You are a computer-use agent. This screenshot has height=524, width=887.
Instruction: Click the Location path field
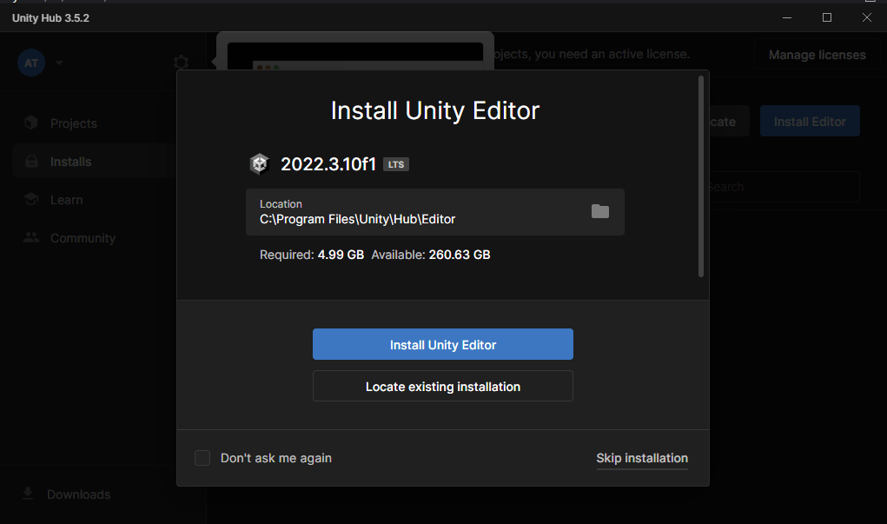[435, 212]
